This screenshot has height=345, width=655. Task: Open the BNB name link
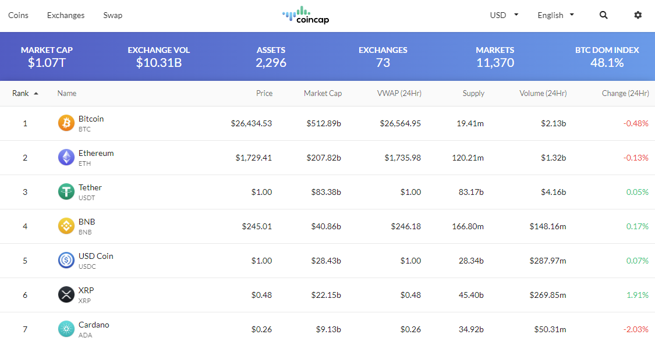[x=87, y=222]
